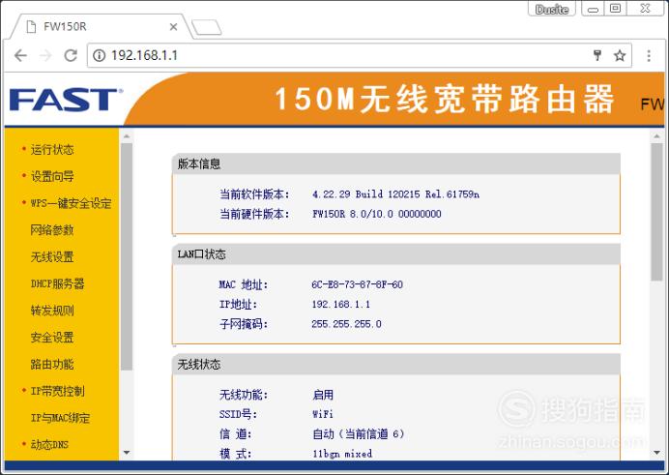Click the 当前硬件版本 label

point(254,214)
